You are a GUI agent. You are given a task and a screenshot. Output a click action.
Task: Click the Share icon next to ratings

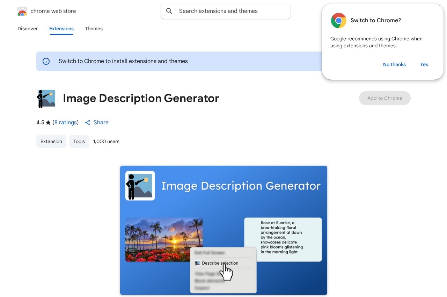click(x=88, y=123)
